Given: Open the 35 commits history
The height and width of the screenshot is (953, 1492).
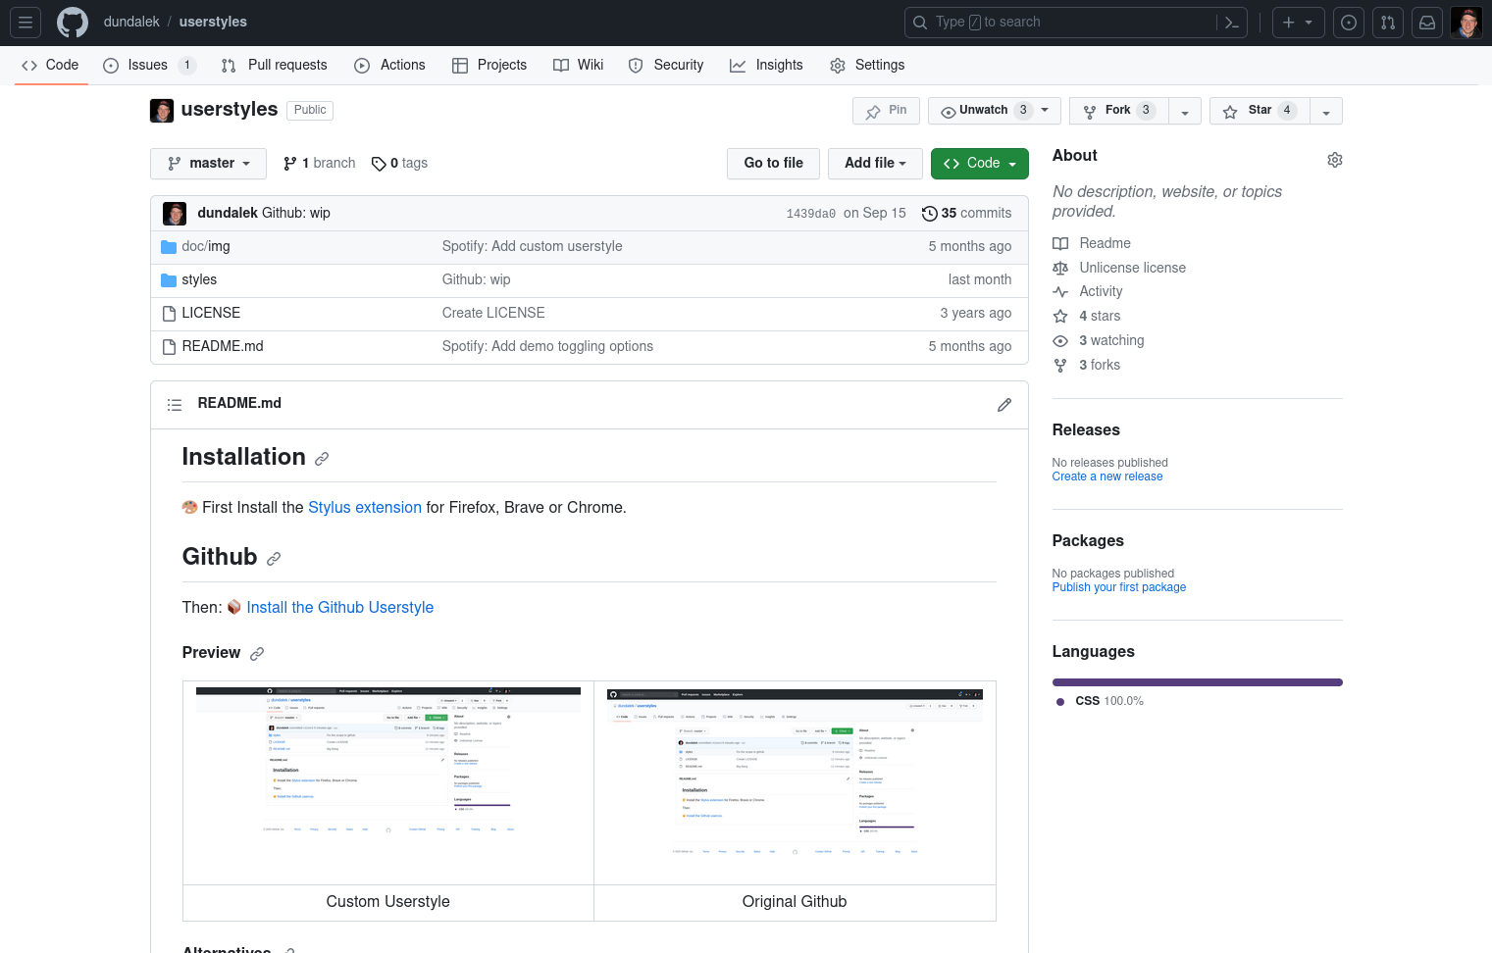Looking at the screenshot, I should [966, 213].
